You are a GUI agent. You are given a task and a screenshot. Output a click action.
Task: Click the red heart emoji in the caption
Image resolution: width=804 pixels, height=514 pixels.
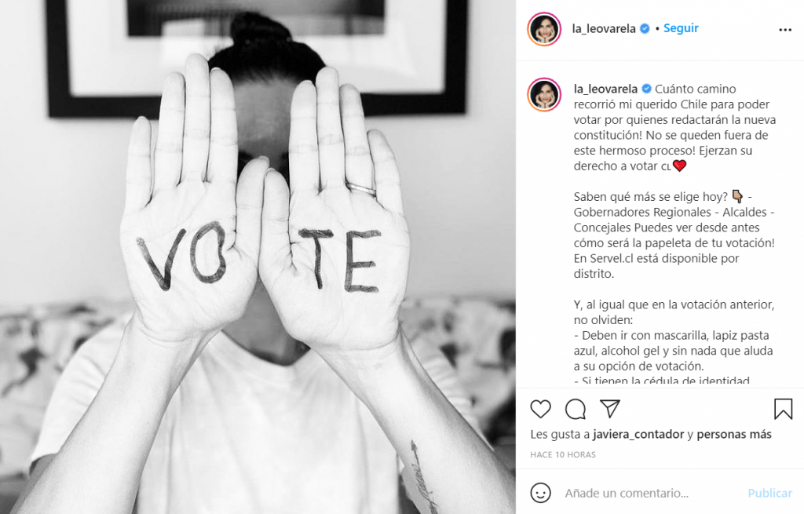(679, 166)
